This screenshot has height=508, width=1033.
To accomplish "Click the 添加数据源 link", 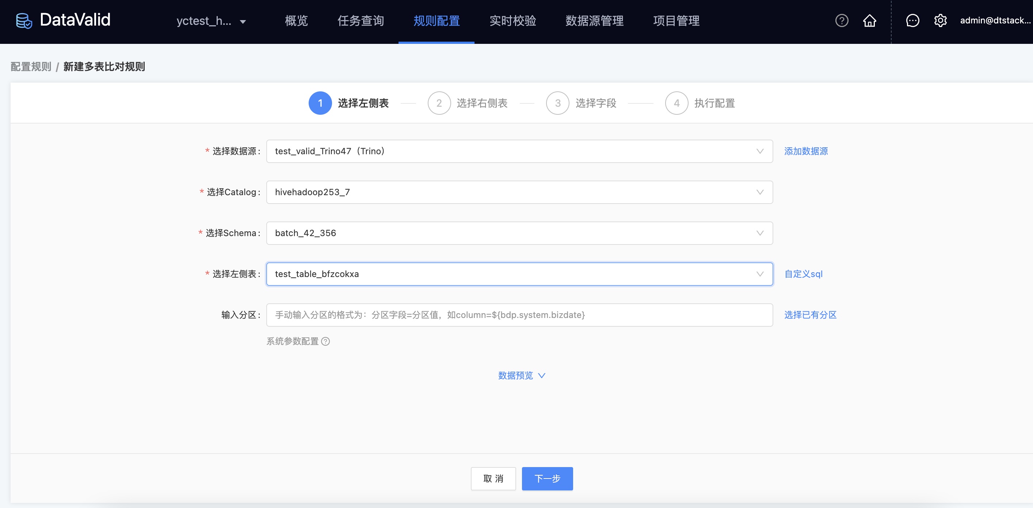I will click(x=806, y=151).
